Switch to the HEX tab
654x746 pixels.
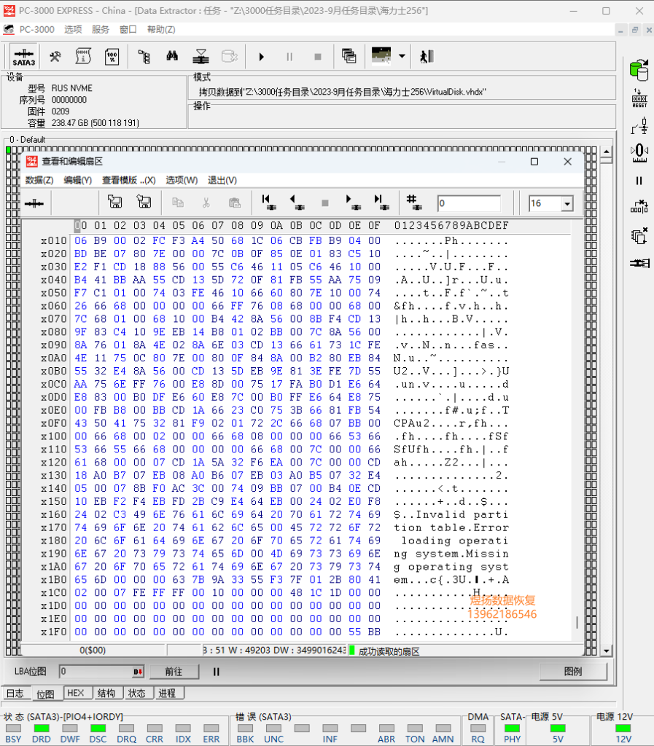tap(75, 693)
